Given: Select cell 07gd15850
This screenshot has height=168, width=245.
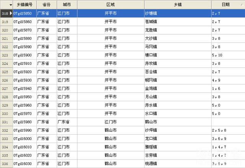Looking at the screenshot, I should tap(24, 13).
